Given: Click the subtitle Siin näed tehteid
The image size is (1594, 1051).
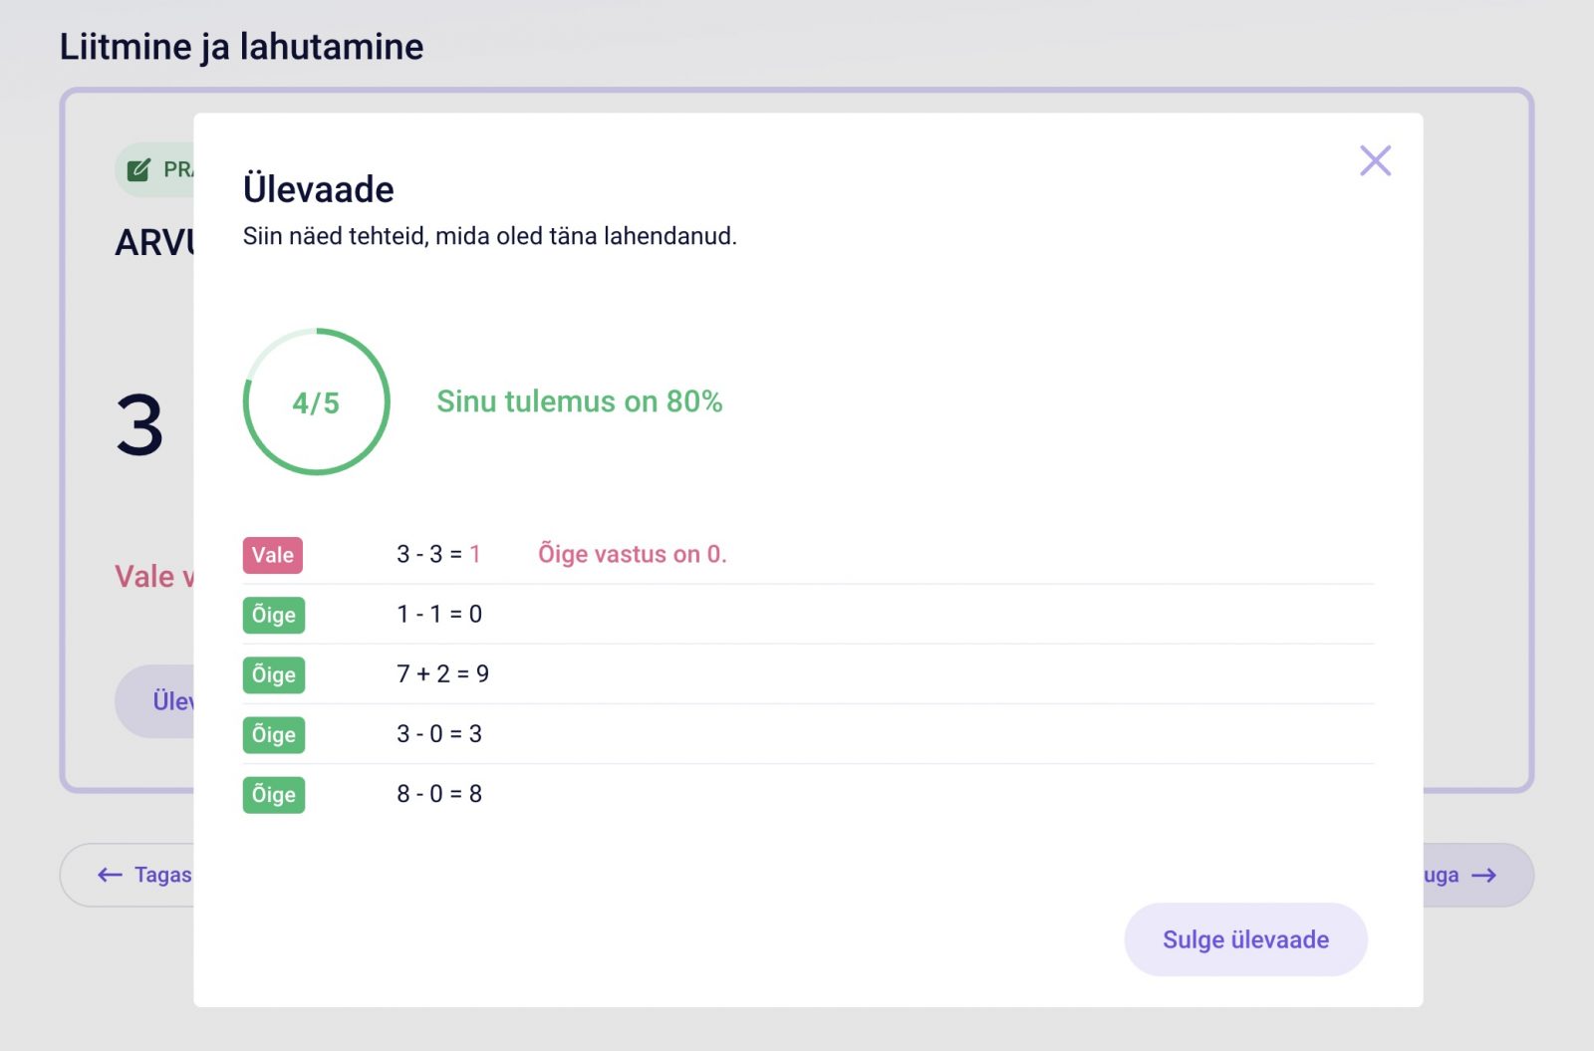Looking at the screenshot, I should [489, 236].
